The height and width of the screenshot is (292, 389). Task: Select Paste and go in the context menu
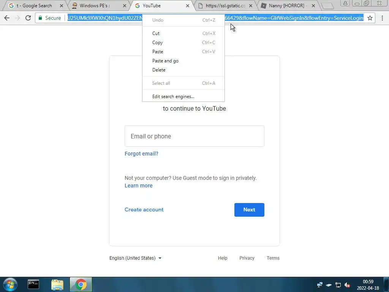183,61
